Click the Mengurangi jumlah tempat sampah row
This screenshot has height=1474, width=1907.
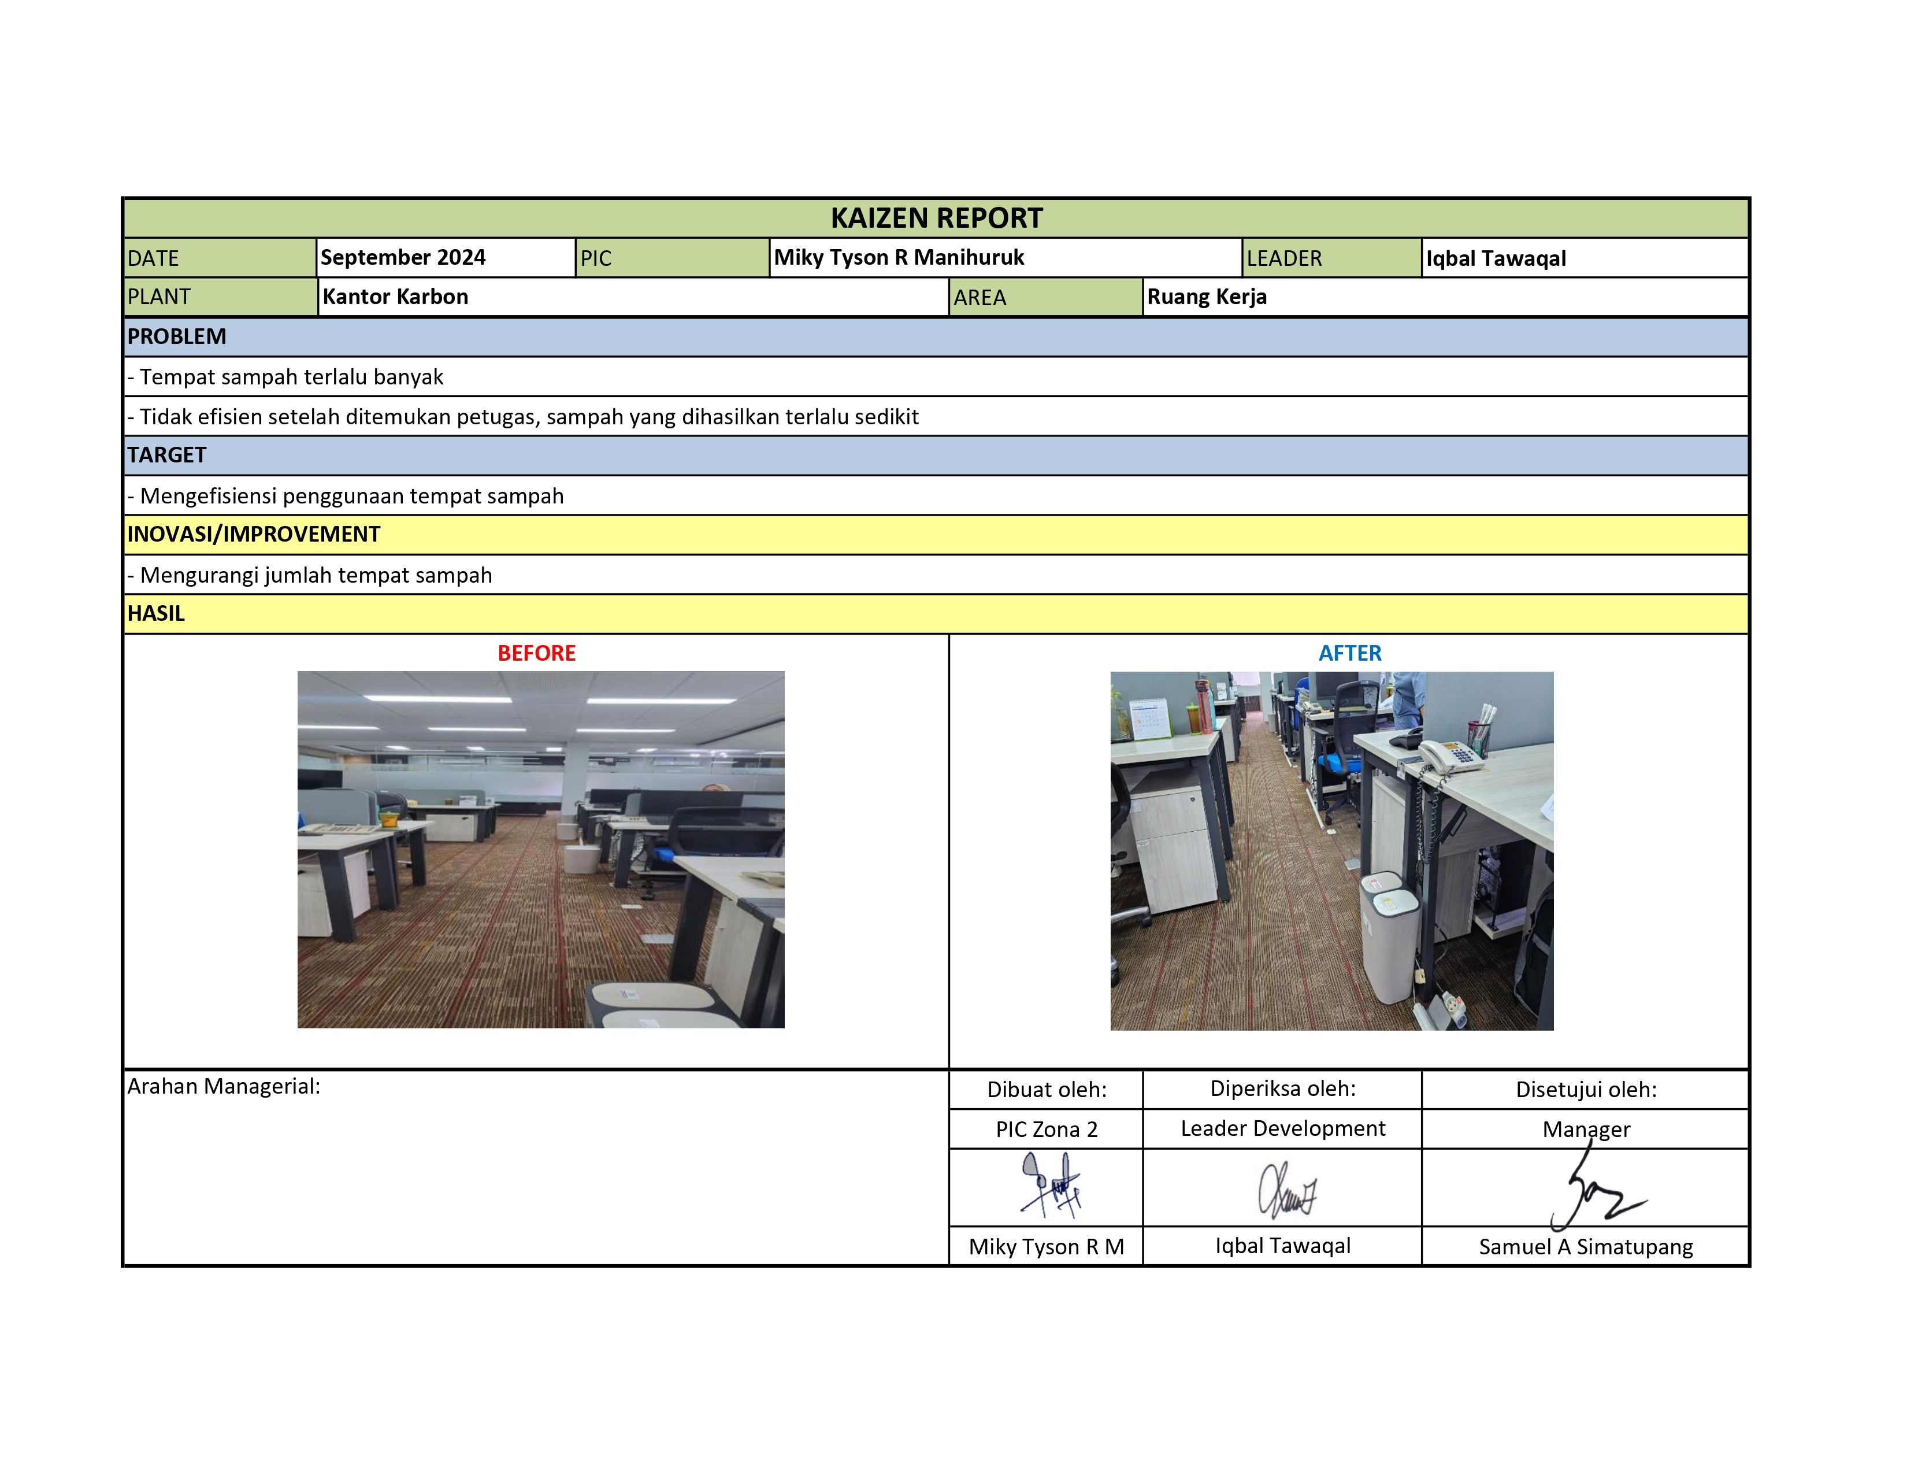pyautogui.click(x=316, y=576)
